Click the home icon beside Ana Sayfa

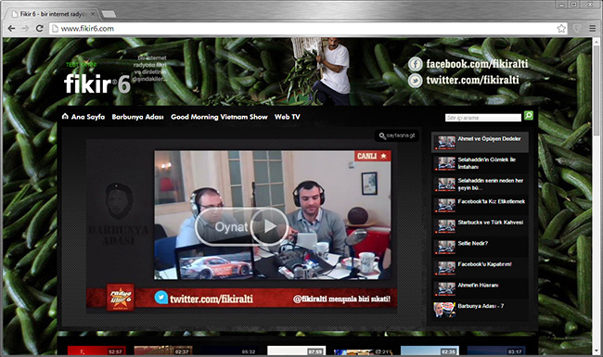click(65, 116)
